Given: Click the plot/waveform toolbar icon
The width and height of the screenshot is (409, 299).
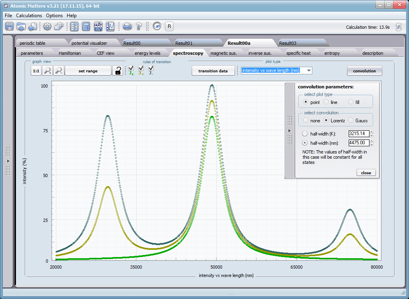Looking at the screenshot, I should pos(110,26).
